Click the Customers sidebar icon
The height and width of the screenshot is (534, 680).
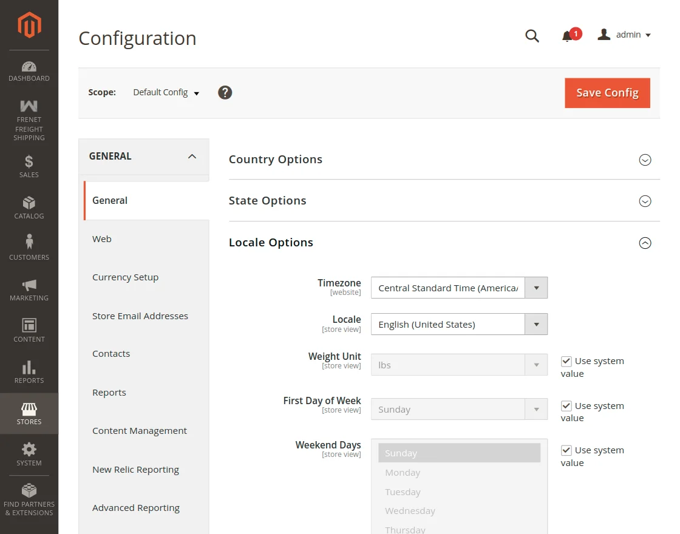(29, 247)
